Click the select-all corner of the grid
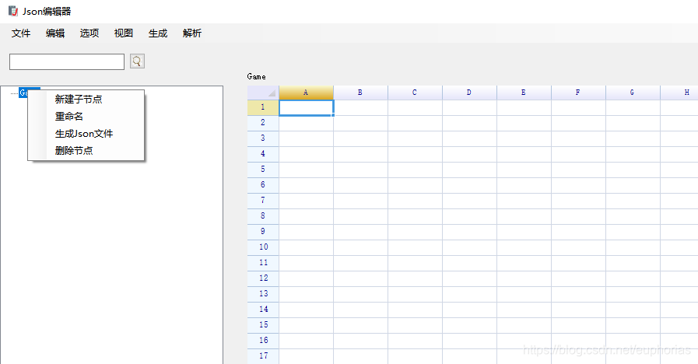The height and width of the screenshot is (364, 698). click(x=263, y=93)
